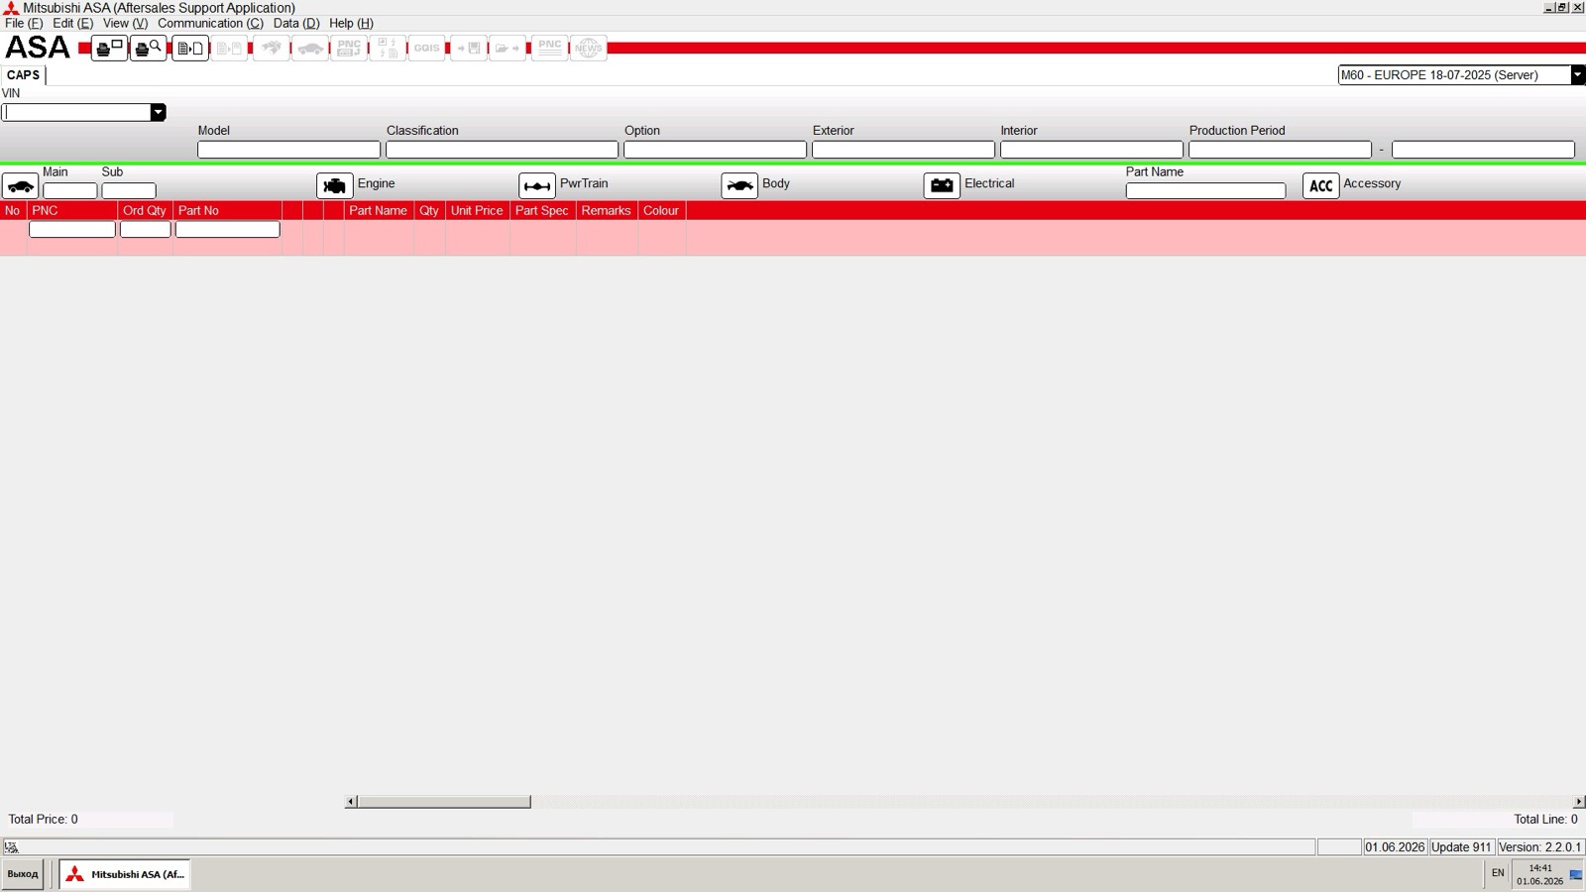Click the horizontal scrollbar thumb

(x=444, y=802)
